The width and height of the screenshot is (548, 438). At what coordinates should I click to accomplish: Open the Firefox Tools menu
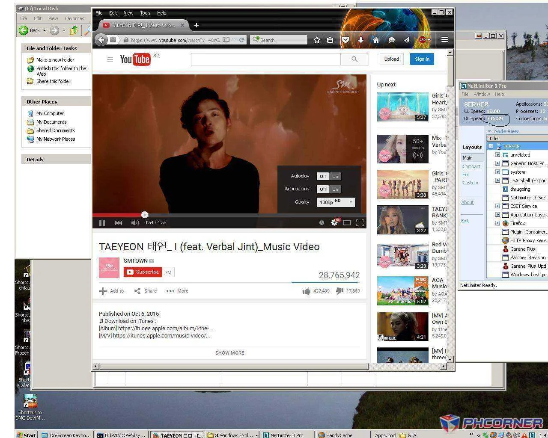point(146,13)
